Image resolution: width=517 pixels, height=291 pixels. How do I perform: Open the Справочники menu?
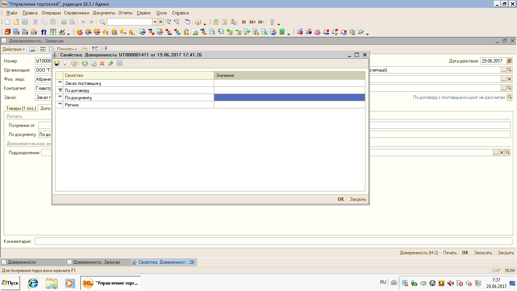click(x=77, y=13)
